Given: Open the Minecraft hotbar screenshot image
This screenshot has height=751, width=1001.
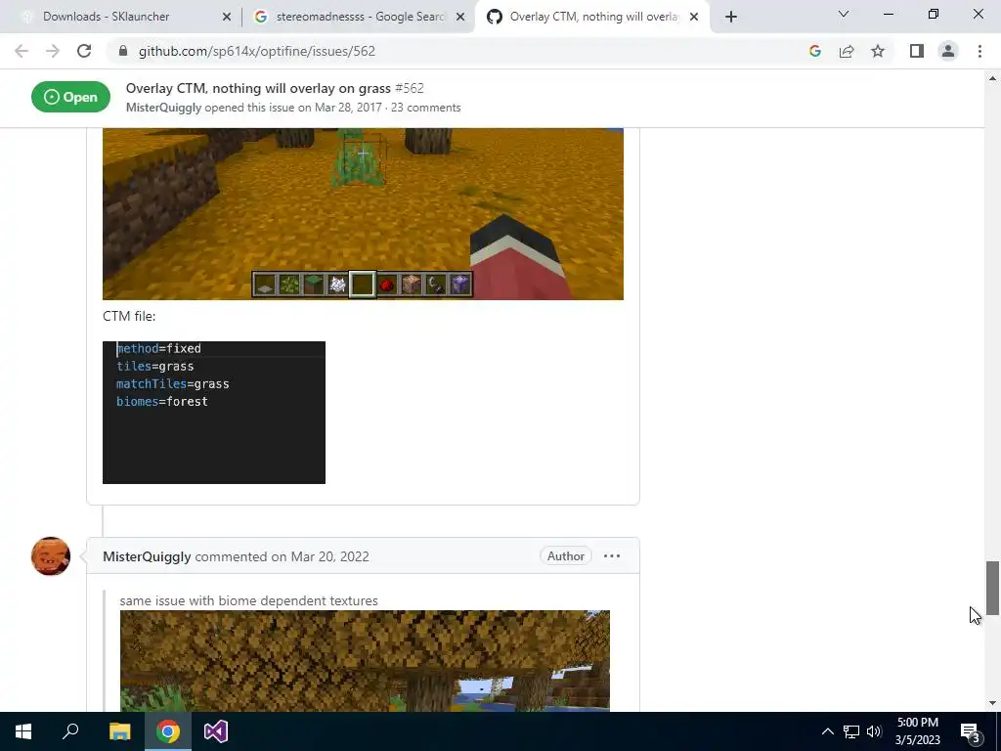Looking at the screenshot, I should [363, 214].
